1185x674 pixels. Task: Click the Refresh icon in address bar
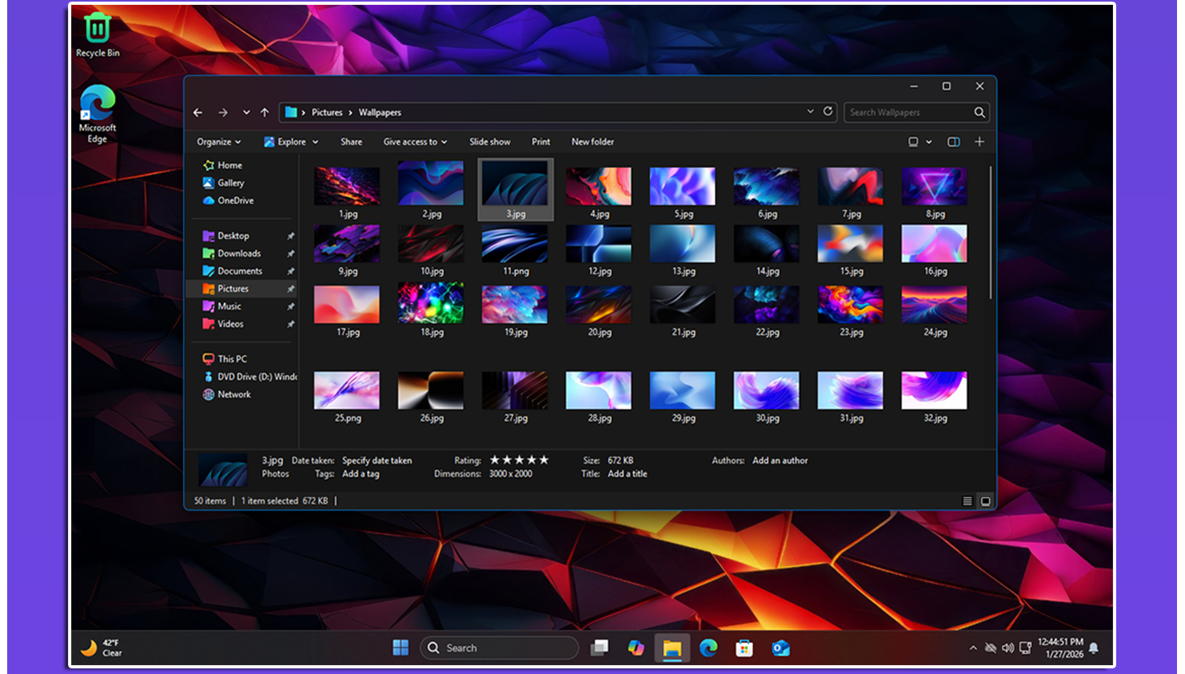click(828, 112)
